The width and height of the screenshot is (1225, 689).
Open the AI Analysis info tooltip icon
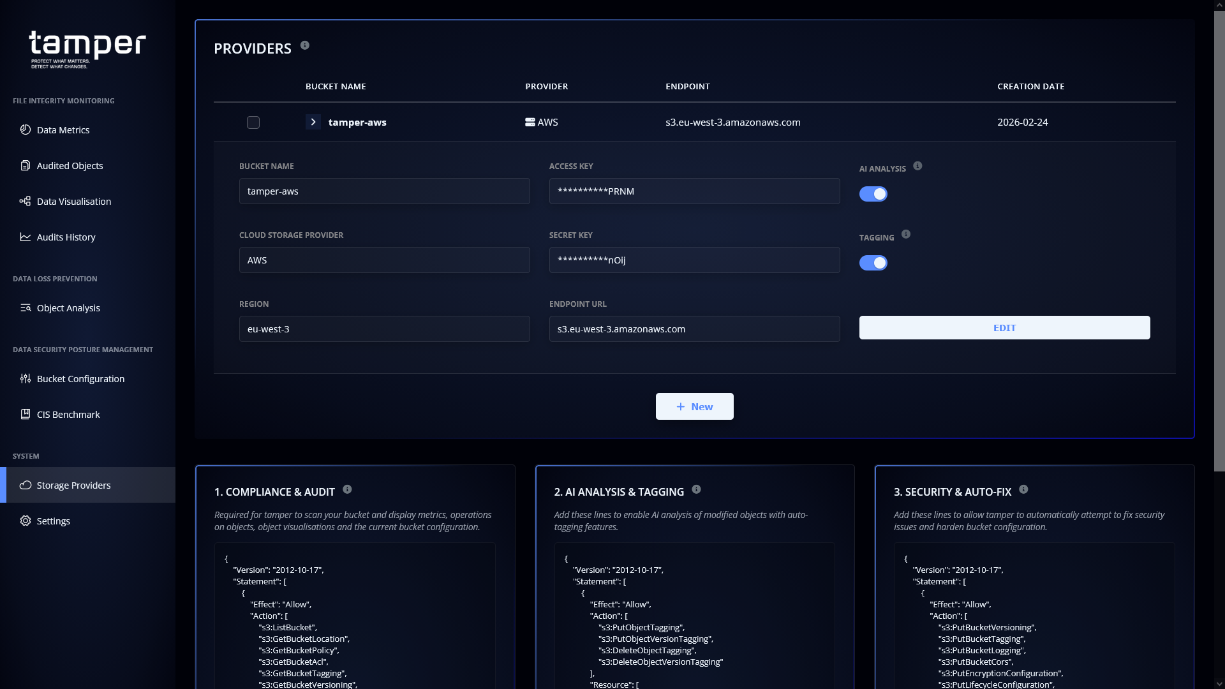point(918,165)
